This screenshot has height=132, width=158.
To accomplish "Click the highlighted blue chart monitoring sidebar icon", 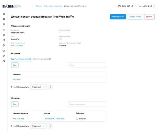I will (4, 30).
